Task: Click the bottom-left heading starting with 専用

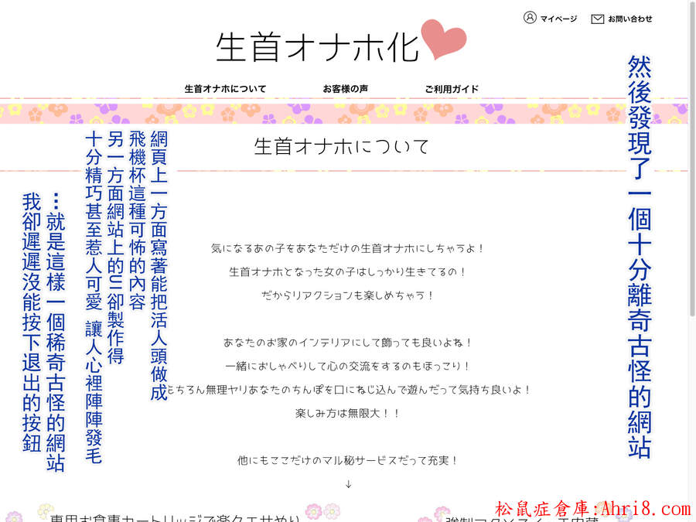Action: (168, 517)
